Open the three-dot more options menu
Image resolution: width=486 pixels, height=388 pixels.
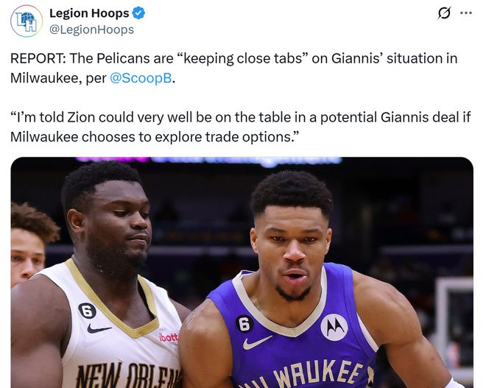tap(465, 13)
